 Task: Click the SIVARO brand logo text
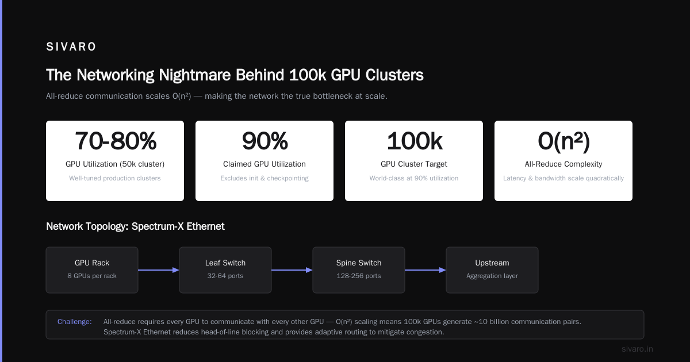[71, 47]
